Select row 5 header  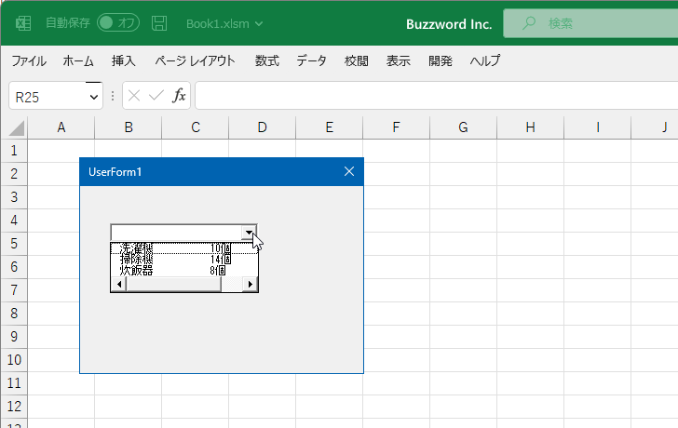(x=14, y=244)
